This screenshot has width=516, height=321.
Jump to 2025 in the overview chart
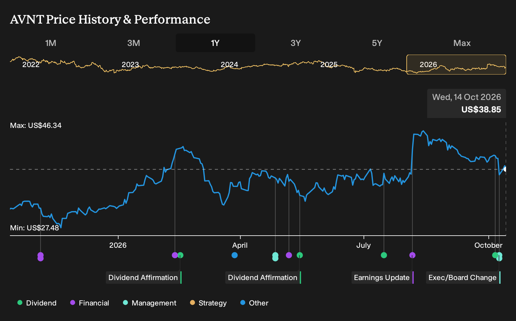coord(329,65)
